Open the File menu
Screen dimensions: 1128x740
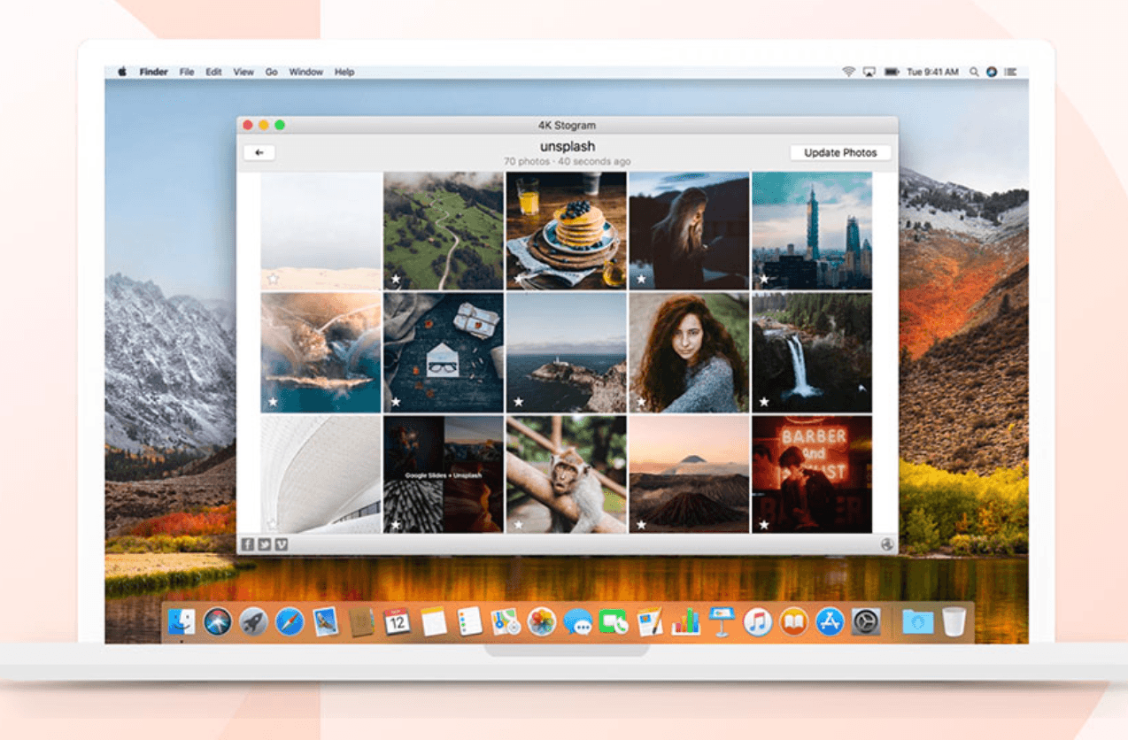tap(187, 72)
